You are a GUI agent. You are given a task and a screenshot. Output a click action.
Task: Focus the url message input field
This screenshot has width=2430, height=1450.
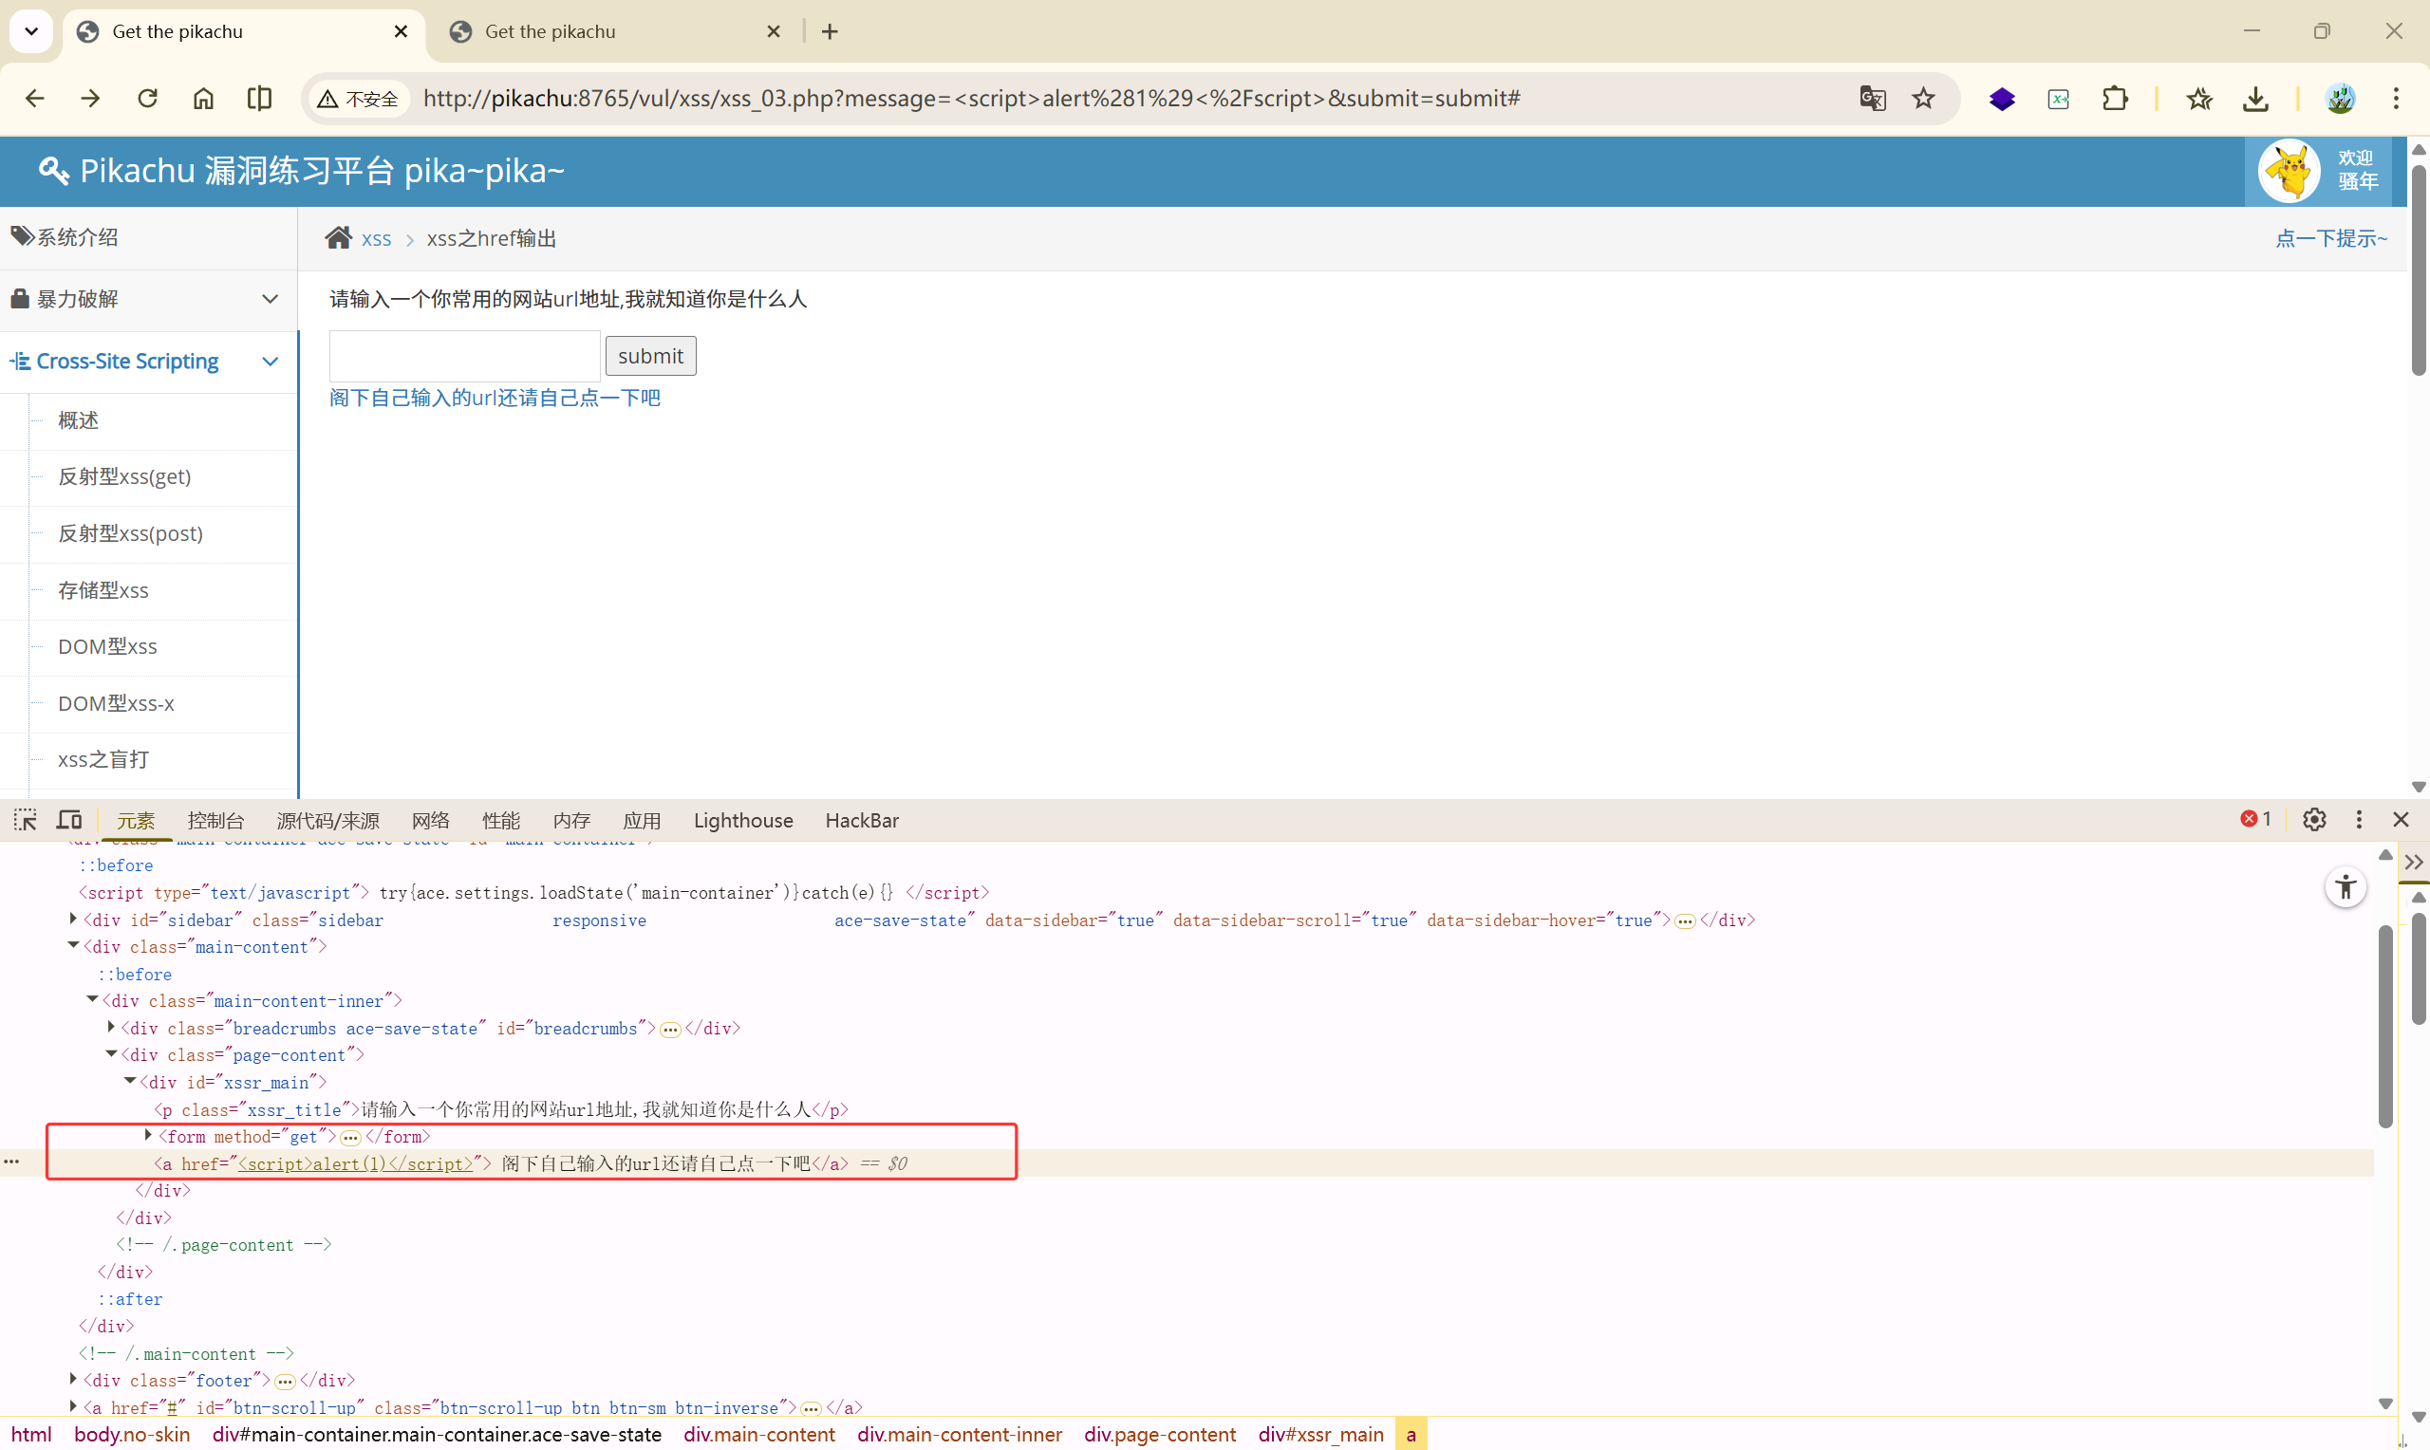tap(464, 356)
